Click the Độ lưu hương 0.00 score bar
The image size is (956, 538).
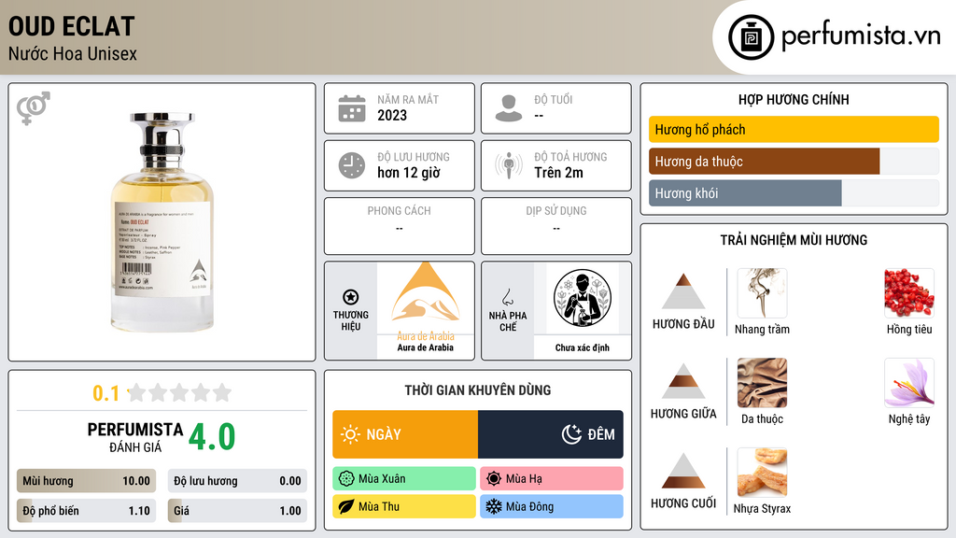point(237,481)
